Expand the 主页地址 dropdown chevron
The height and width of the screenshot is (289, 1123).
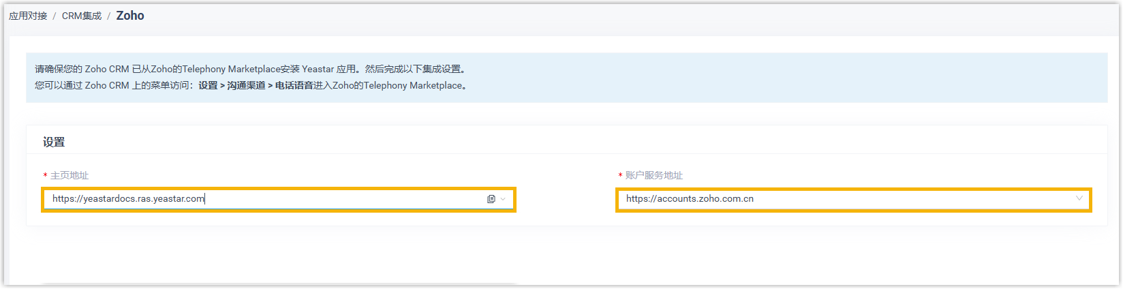(x=503, y=199)
